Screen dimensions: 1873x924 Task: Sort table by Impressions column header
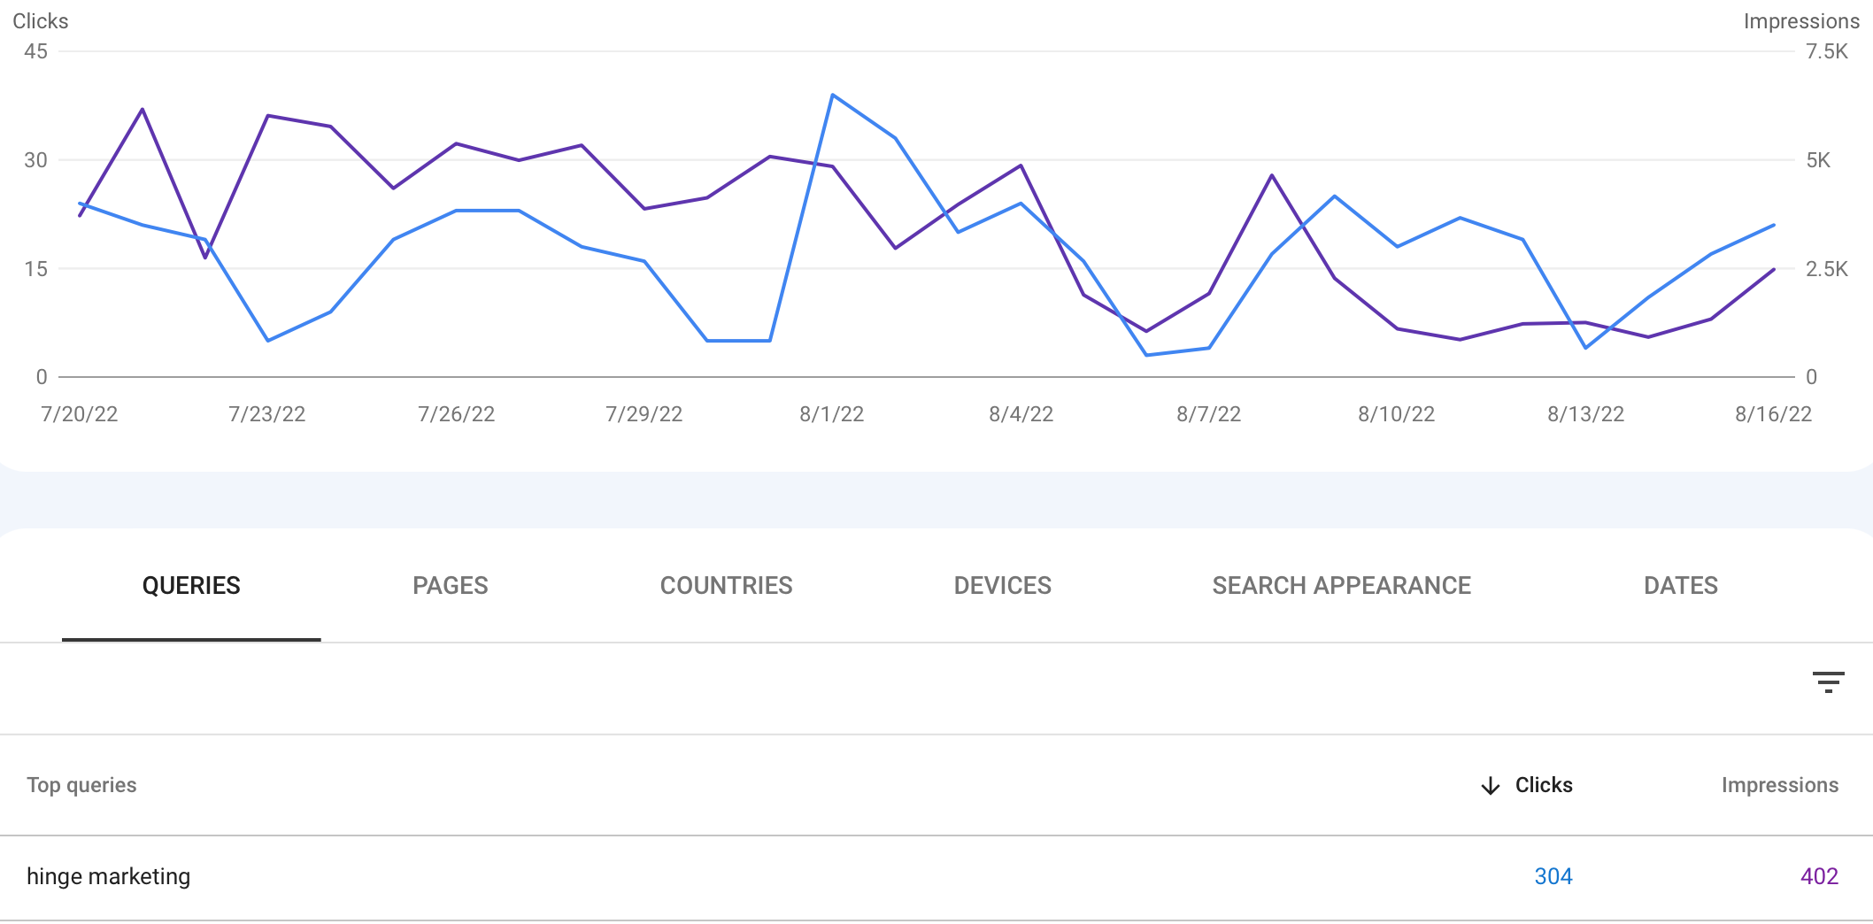pyautogui.click(x=1779, y=785)
